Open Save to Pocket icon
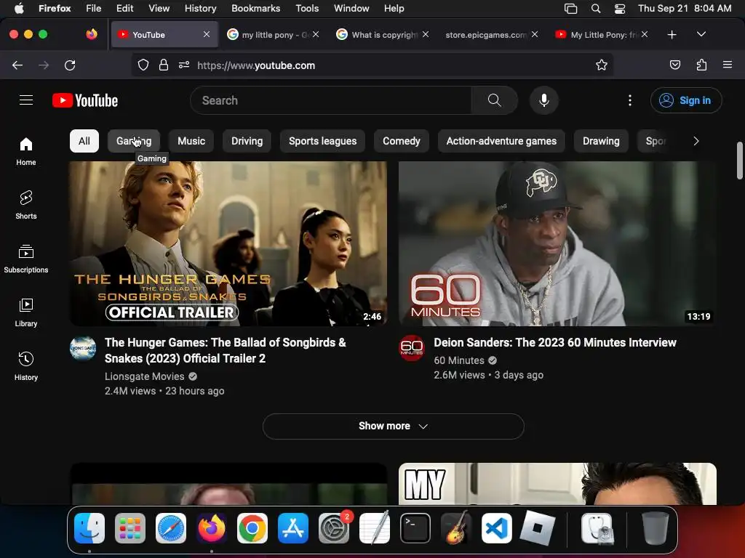The image size is (745, 558). (x=674, y=65)
